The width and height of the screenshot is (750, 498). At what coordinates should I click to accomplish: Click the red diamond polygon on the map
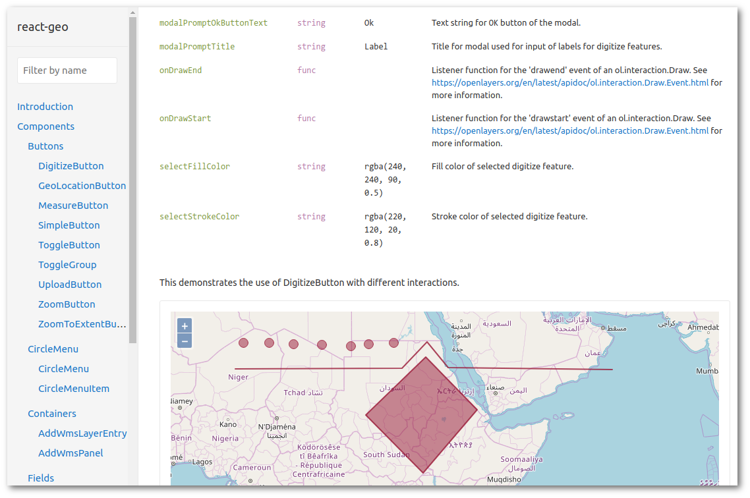(422, 415)
